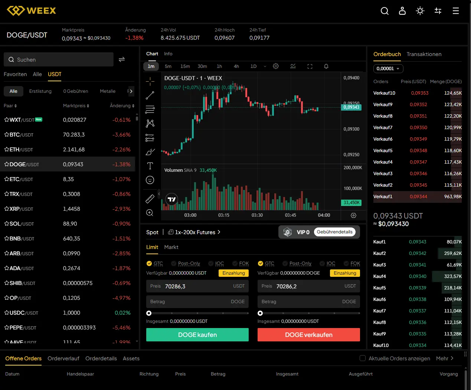Click DOGE verkaufen button
The height and width of the screenshot is (390, 471).
pos(309,335)
